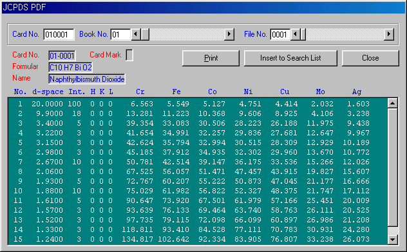This screenshot has width=407, height=252.
Task: Click the Print button
Action: [211, 58]
